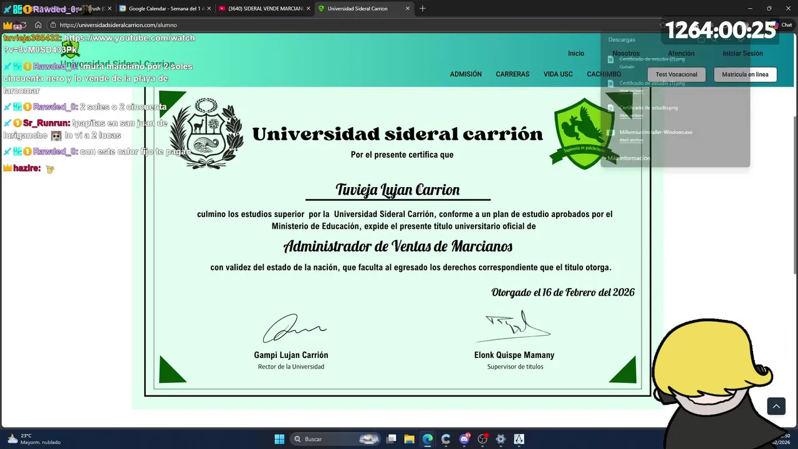
Task: Click the Elonk Quispe Mamany signature name
Action: click(514, 355)
